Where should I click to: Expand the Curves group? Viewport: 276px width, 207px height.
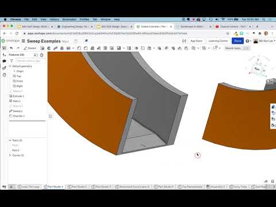pos(10,155)
